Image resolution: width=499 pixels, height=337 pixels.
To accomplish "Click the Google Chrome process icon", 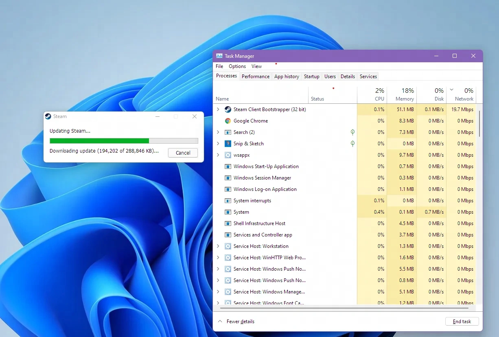I will (x=228, y=121).
